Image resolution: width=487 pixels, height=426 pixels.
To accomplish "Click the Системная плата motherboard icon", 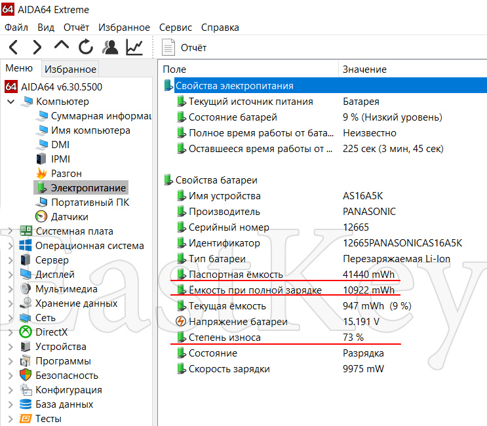I will click(26, 231).
